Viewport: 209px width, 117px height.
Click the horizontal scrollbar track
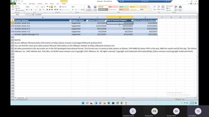pos(159,98)
